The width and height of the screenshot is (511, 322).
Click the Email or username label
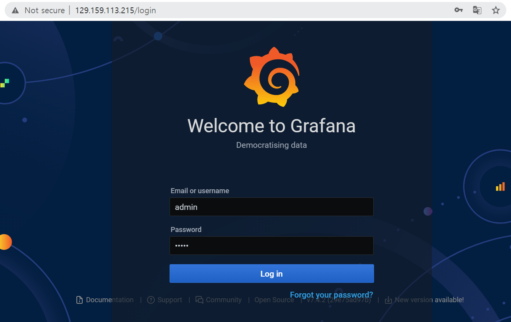tap(200, 191)
